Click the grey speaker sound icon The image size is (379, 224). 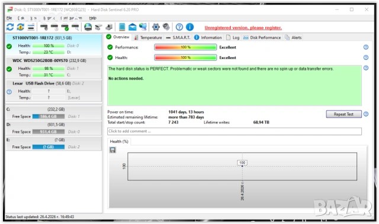[x=166, y=27]
